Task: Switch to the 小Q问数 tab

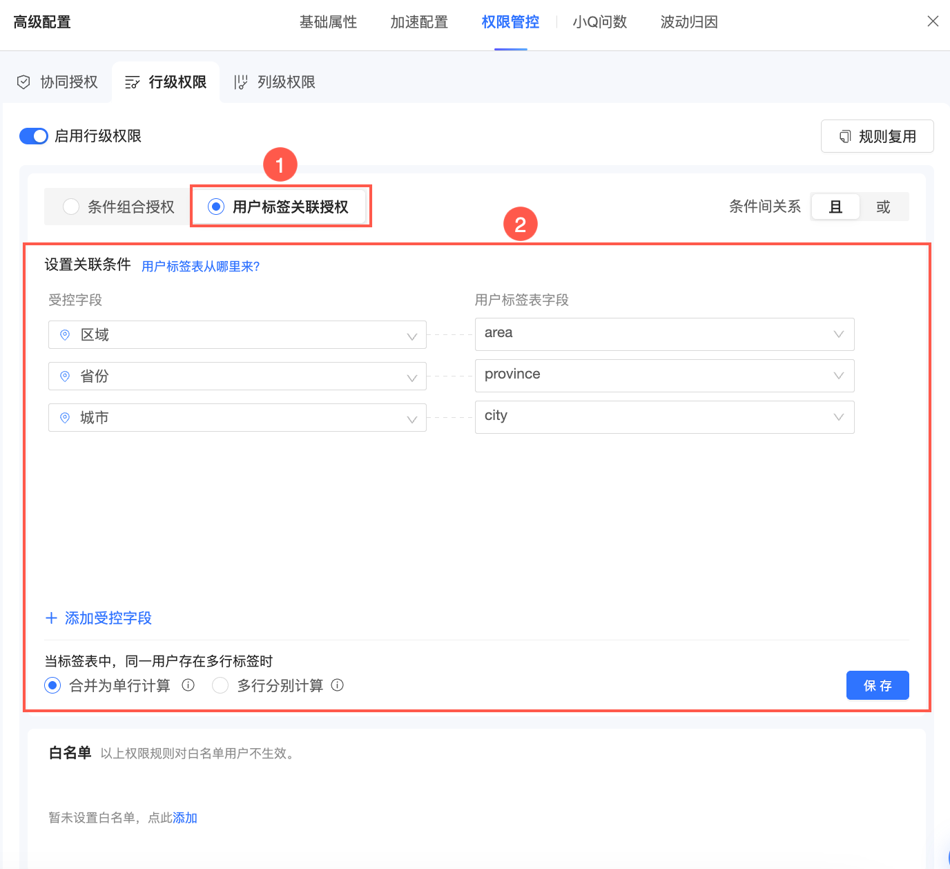Action: pyautogui.click(x=600, y=22)
